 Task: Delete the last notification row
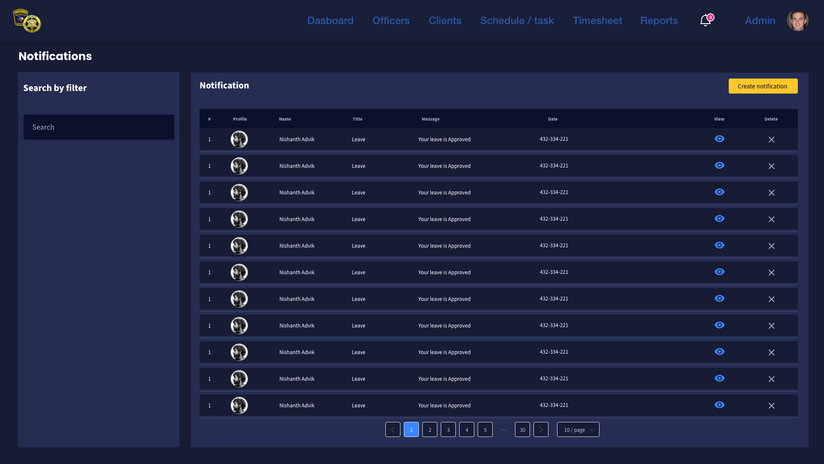771,406
